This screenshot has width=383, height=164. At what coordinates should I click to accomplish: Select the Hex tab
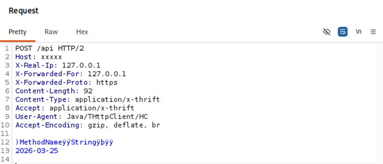tap(82, 32)
